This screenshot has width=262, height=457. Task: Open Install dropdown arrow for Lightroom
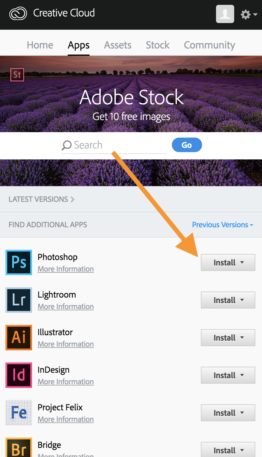[242, 300]
